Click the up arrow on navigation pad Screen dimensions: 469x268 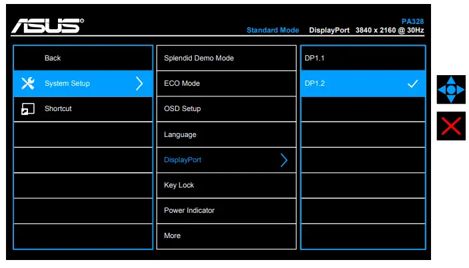451,80
